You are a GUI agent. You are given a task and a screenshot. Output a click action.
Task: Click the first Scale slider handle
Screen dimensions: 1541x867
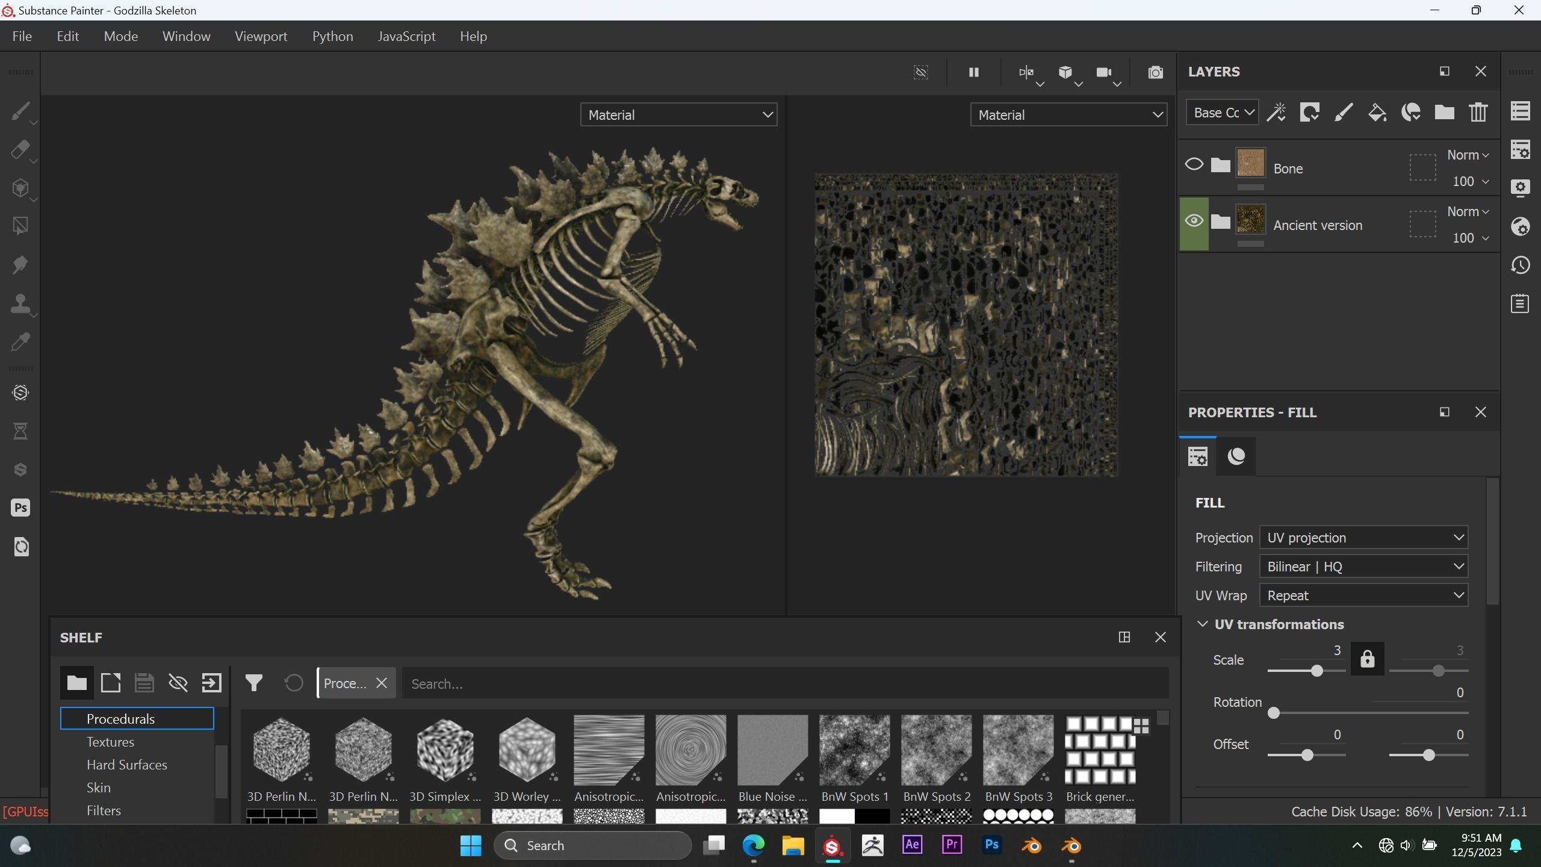coord(1316,671)
